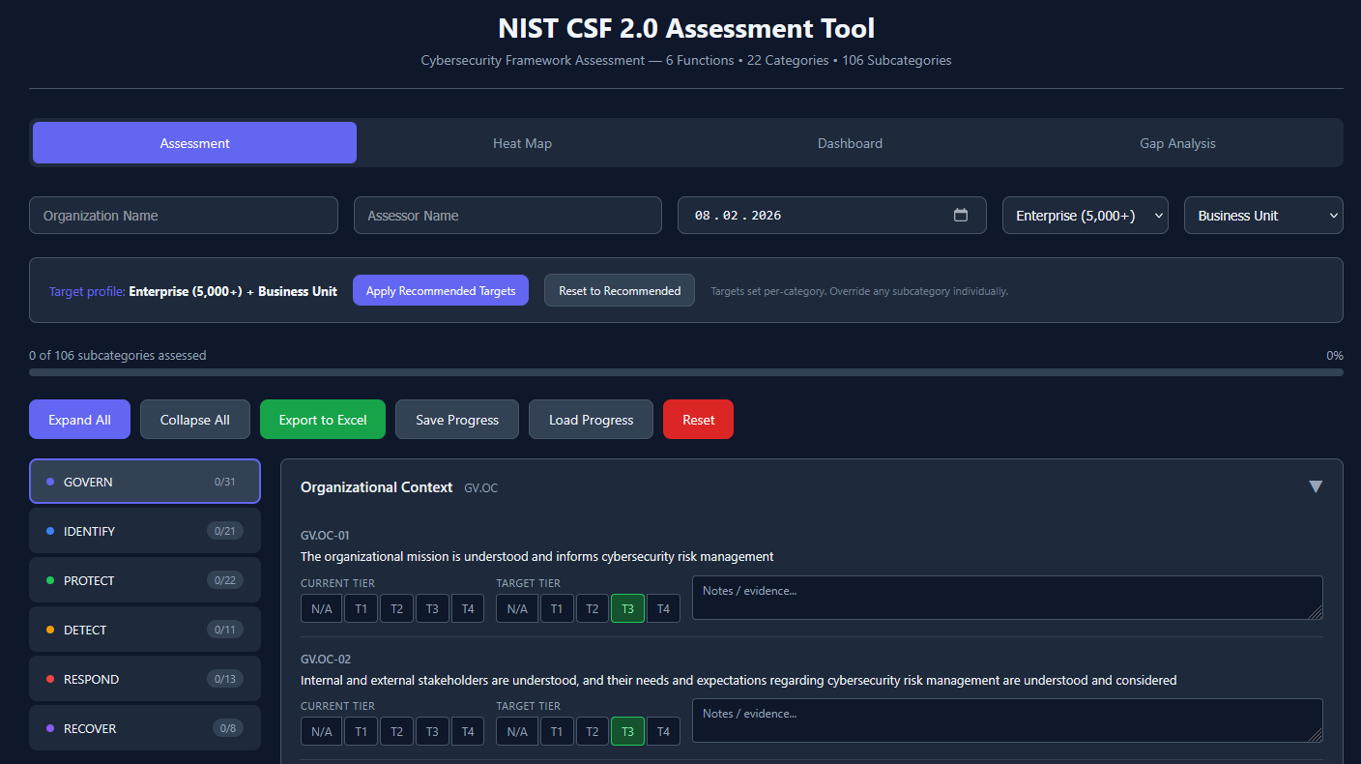Focus the Assessor Name field

tap(507, 216)
